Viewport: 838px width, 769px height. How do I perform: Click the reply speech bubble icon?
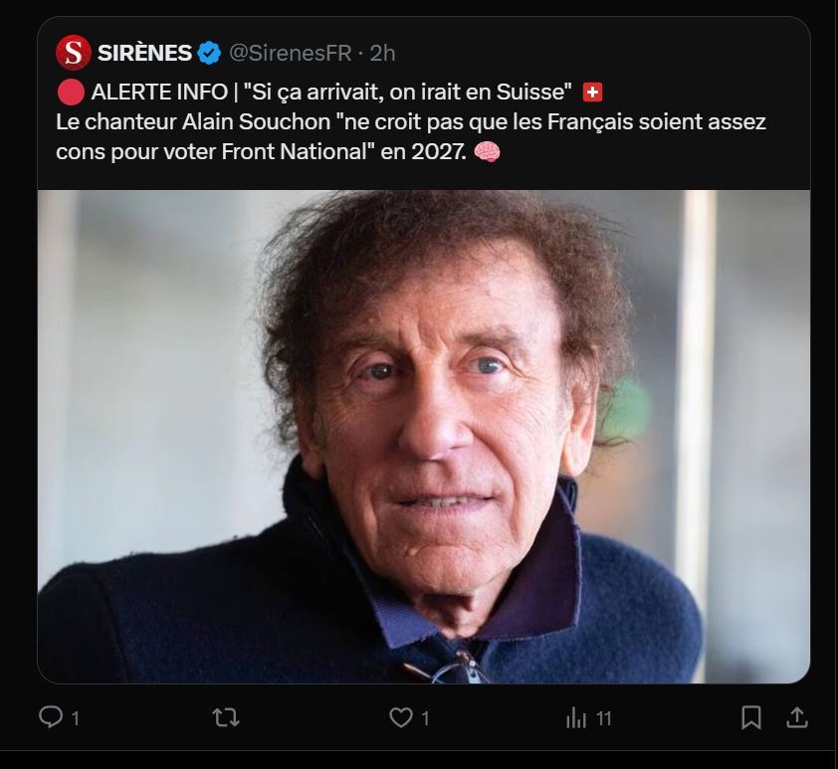(x=50, y=716)
